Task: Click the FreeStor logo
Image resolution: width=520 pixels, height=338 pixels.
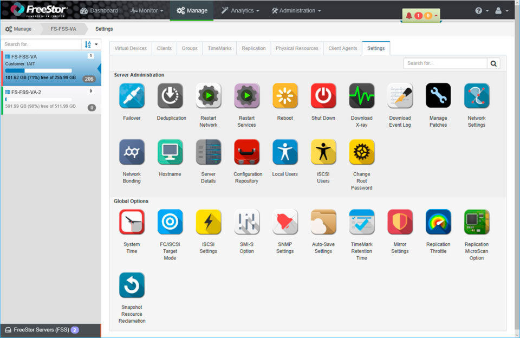Action: 39,10
